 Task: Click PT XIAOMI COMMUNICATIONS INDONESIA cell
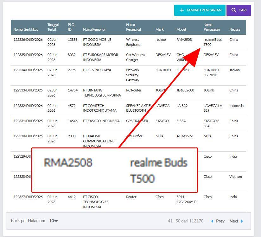point(99,141)
